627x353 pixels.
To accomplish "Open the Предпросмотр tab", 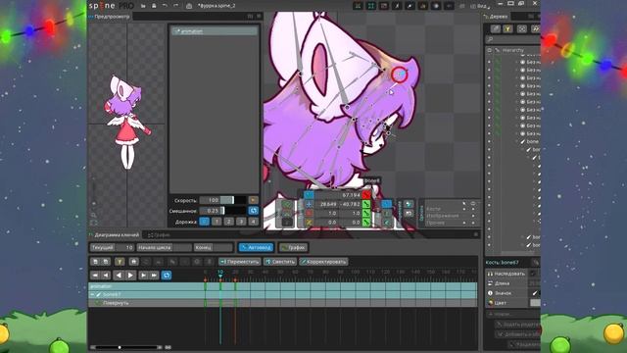I will pyautogui.click(x=110, y=17).
